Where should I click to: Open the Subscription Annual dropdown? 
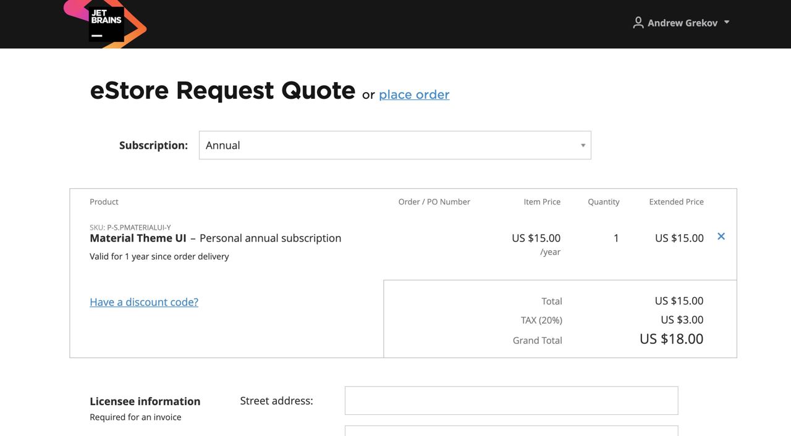[x=395, y=145]
